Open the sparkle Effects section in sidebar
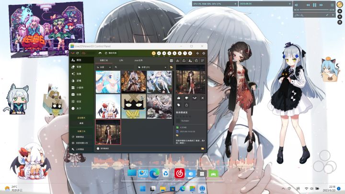 point(81,74)
